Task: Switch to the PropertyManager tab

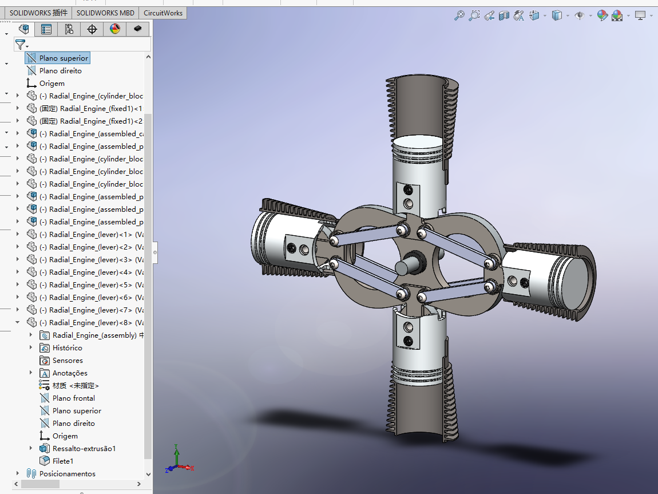Action: tap(46, 29)
